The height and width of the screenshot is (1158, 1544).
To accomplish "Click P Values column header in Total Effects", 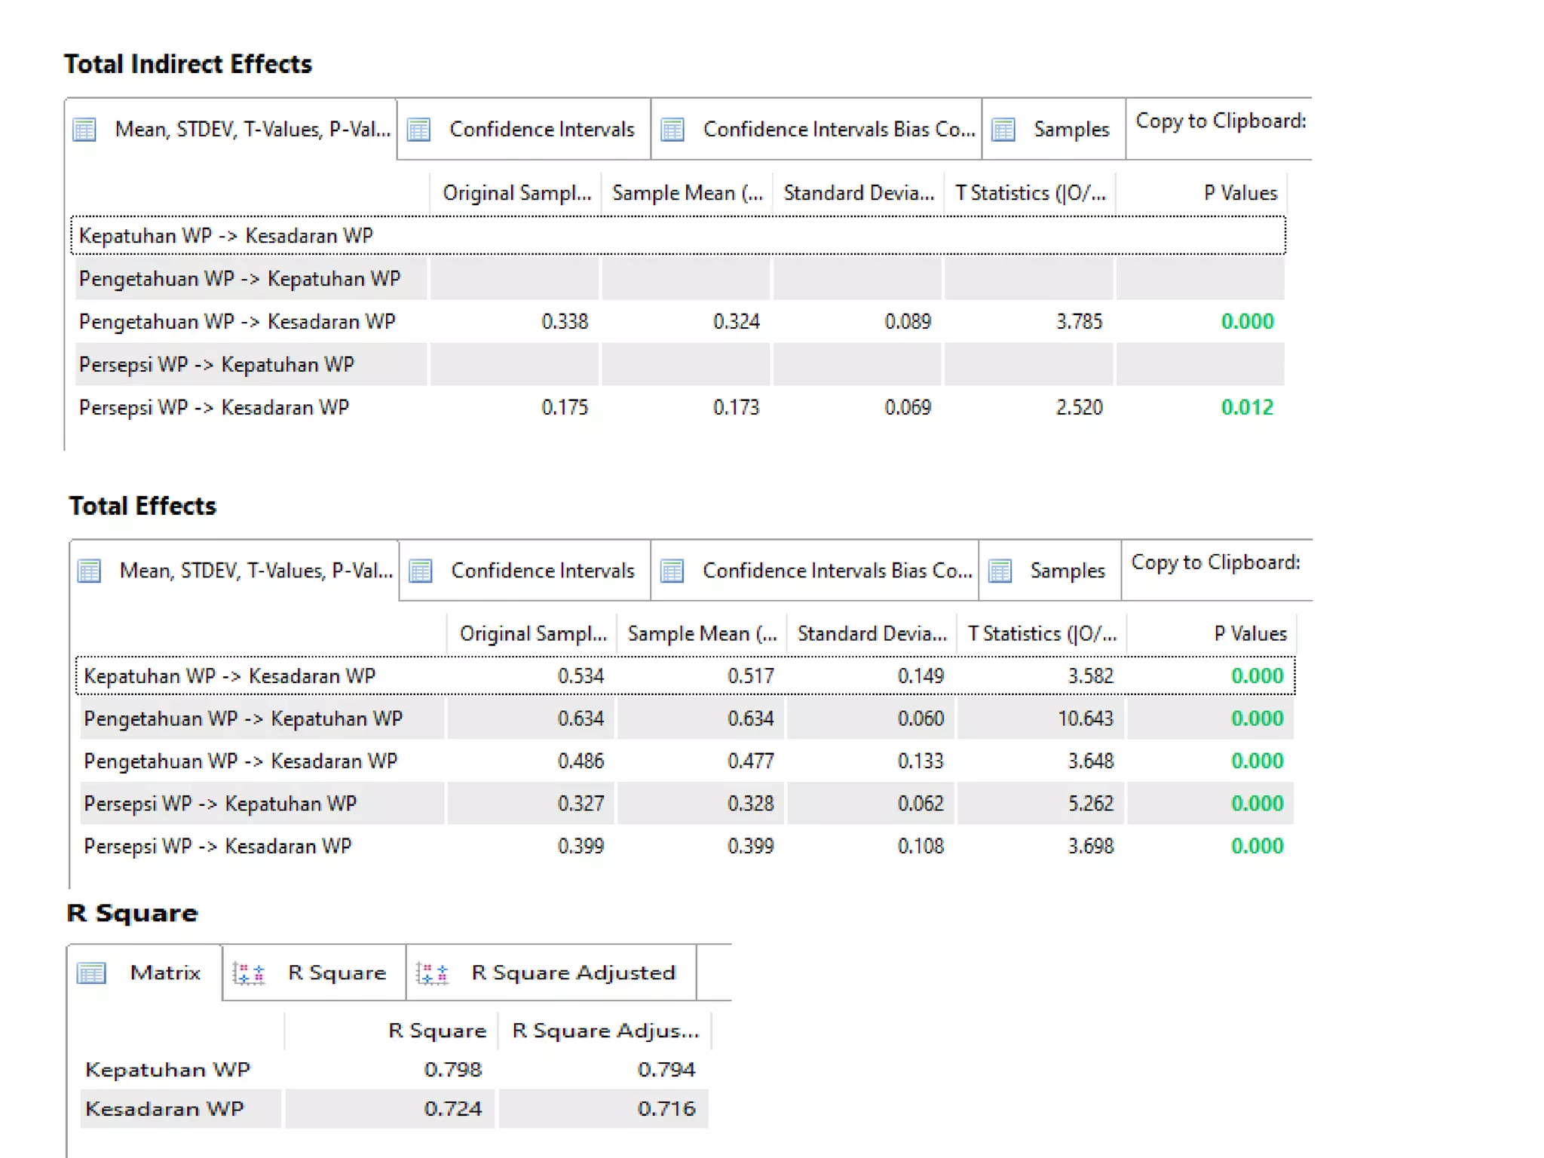I will click(1249, 634).
